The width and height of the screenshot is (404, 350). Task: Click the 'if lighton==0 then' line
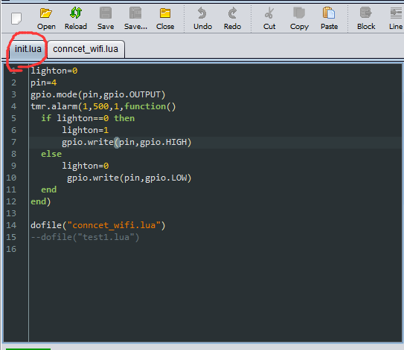(88, 118)
